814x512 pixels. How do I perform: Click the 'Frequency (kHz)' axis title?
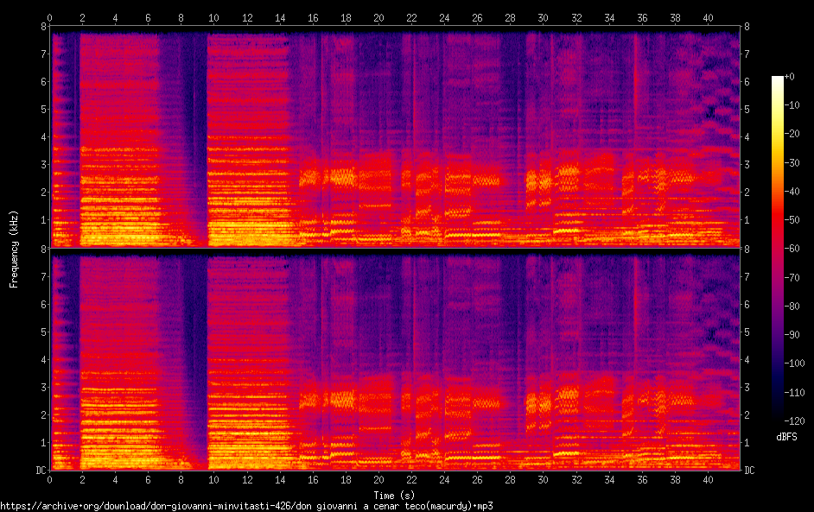coord(14,249)
